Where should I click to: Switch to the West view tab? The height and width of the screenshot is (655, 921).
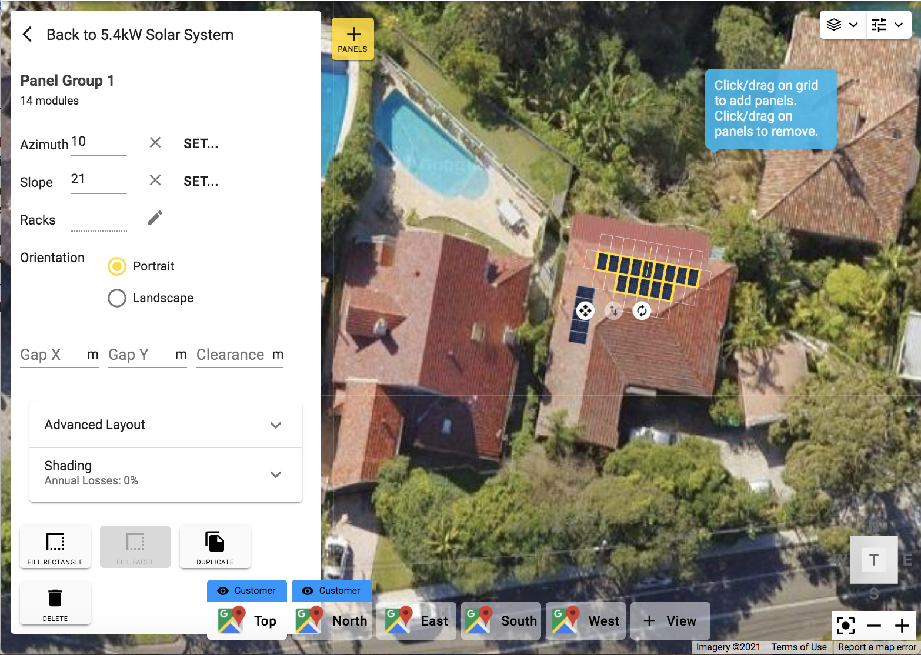tap(586, 621)
